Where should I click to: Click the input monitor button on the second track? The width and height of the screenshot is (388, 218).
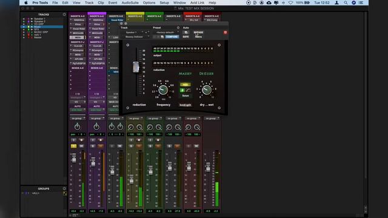93,140
